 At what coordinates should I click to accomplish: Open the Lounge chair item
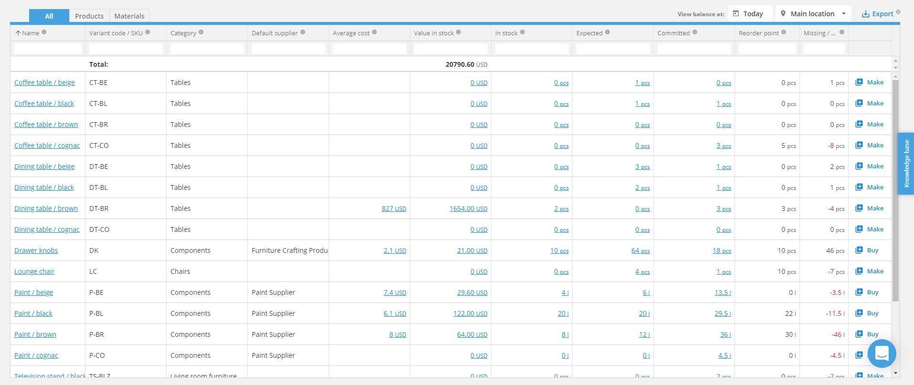click(34, 271)
